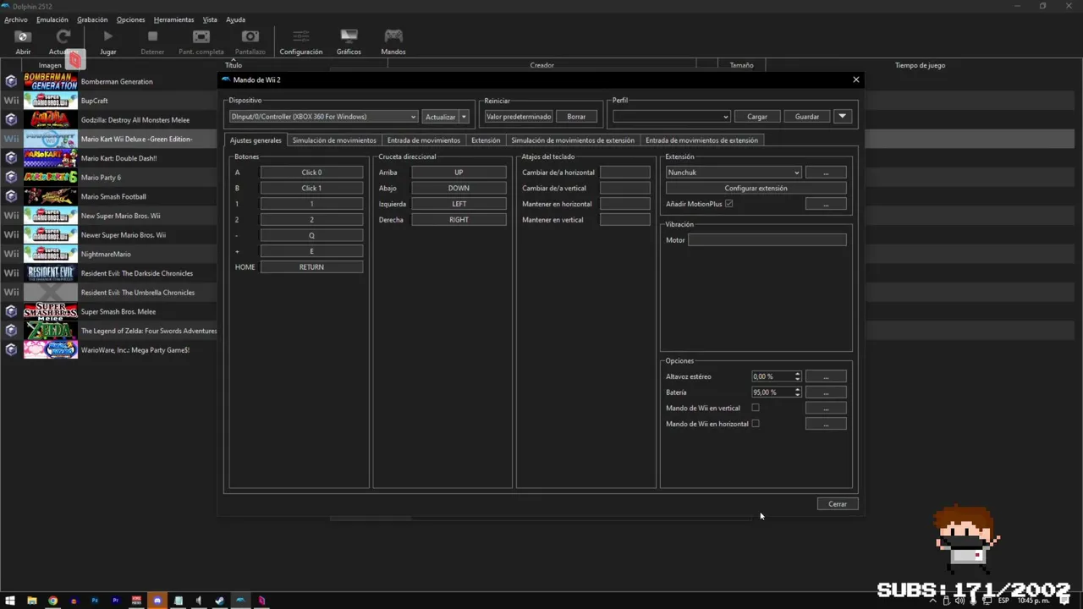1083x609 pixels.
Task: Click the Guardar profile button
Action: (x=807, y=117)
